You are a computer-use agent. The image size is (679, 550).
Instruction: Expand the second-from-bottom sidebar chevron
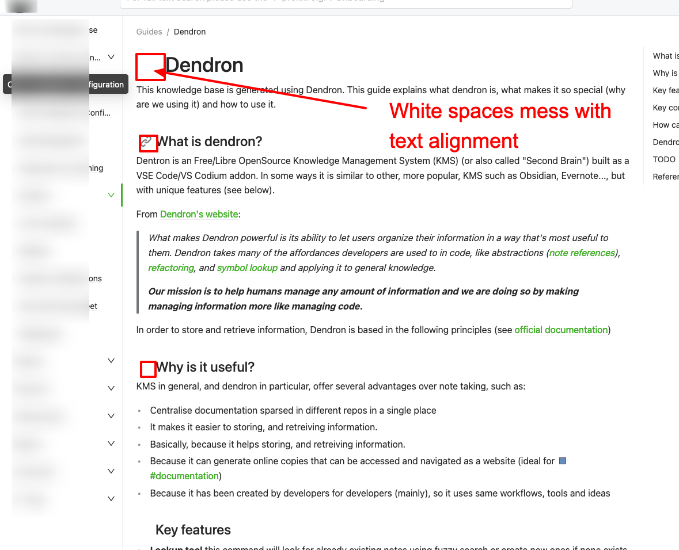pyautogui.click(x=111, y=471)
